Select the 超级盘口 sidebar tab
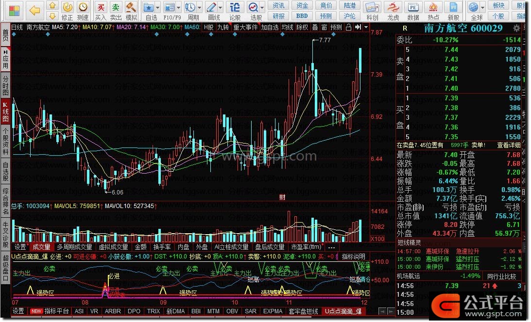Image resolution: width=531 pixels, height=322 pixels. coord(5,268)
